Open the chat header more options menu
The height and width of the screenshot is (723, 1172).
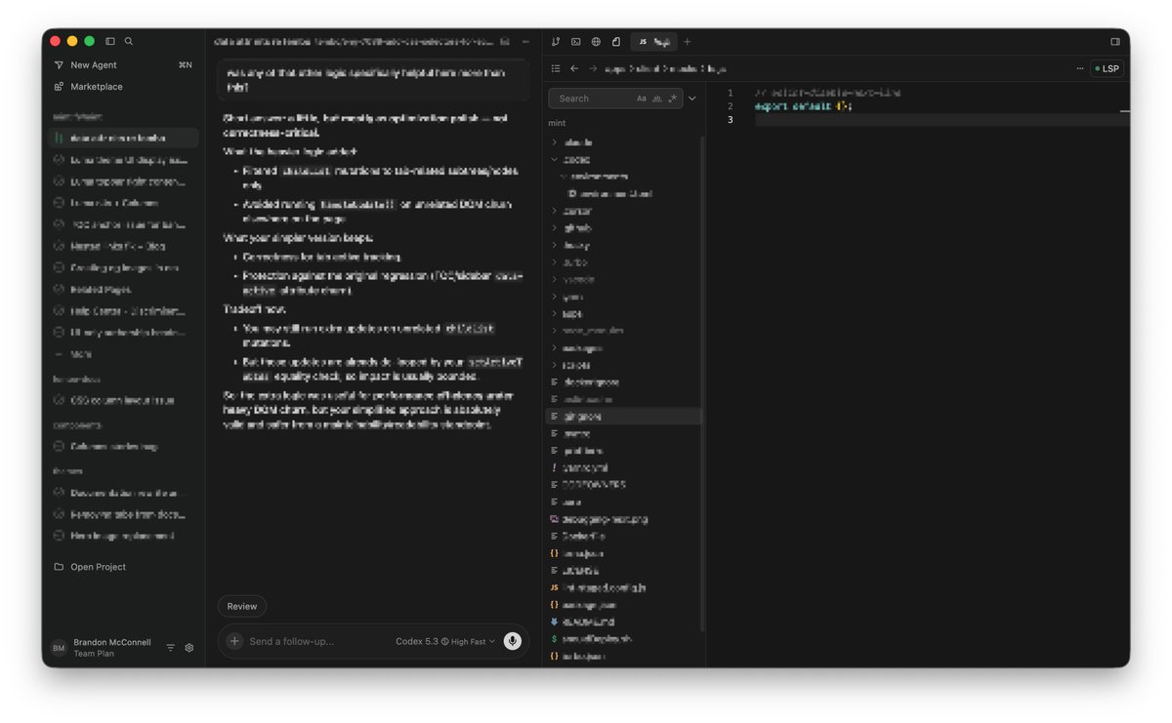pos(525,42)
